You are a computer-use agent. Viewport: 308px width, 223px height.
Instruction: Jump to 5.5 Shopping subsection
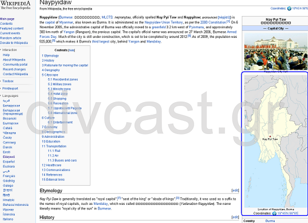click(x=57, y=98)
